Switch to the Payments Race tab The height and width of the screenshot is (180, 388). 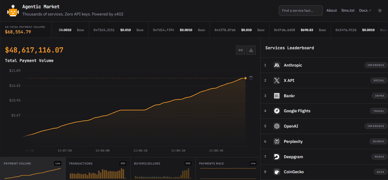tap(228, 169)
